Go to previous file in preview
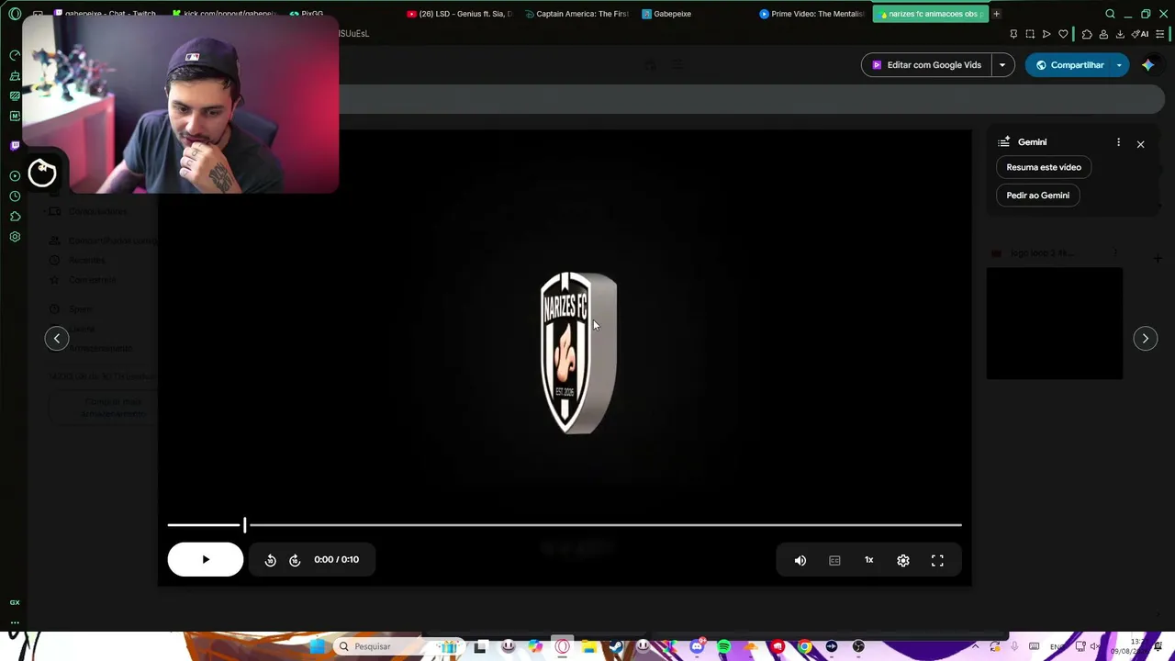Screen dimensions: 1175x661 57,339
